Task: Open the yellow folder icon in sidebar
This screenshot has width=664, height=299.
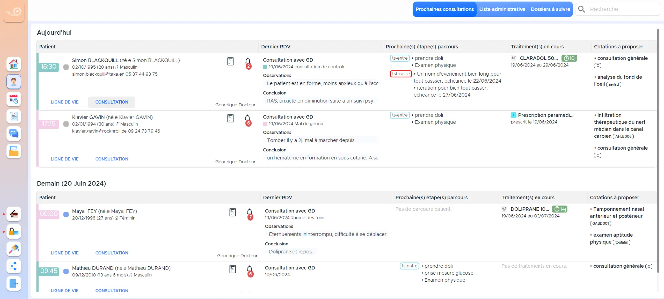Action: pyautogui.click(x=14, y=151)
